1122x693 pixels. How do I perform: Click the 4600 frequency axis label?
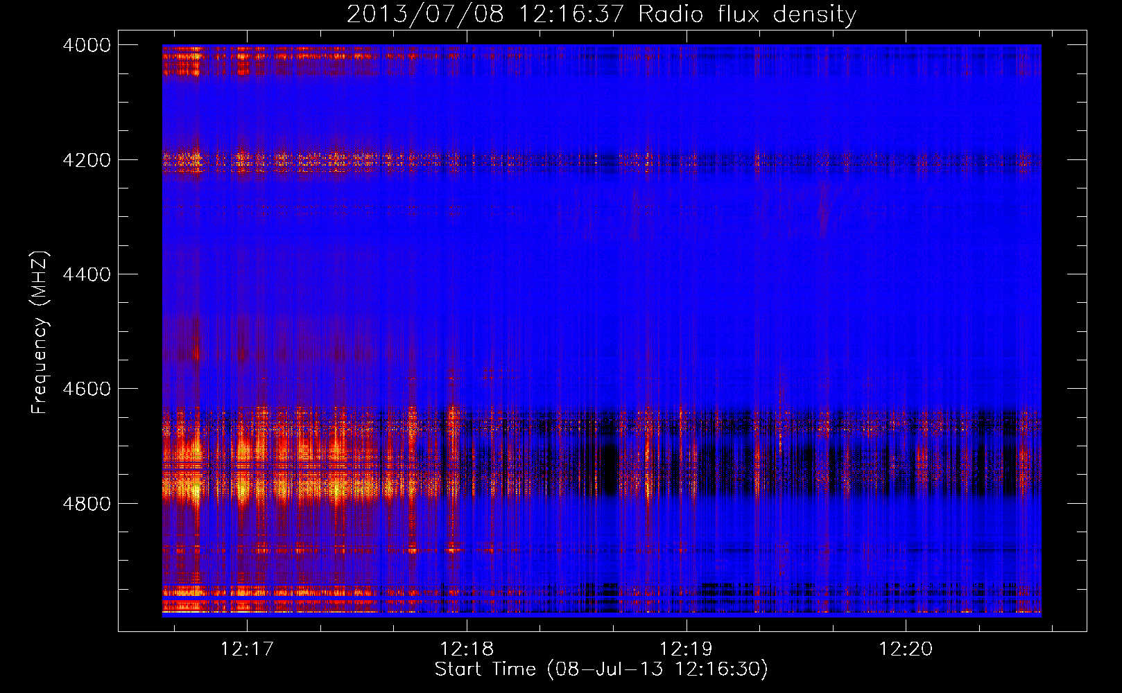coord(87,389)
